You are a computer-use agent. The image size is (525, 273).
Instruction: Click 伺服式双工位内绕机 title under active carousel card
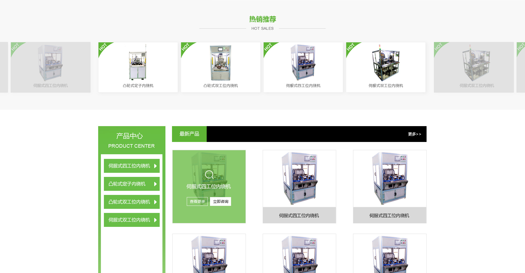[x=386, y=86]
